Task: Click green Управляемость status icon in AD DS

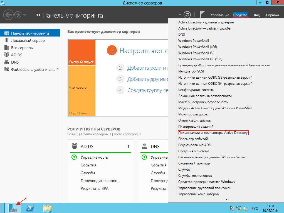Action: [74, 157]
